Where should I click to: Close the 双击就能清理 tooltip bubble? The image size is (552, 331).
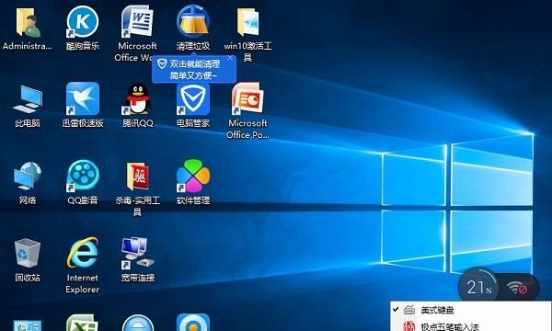(230, 58)
